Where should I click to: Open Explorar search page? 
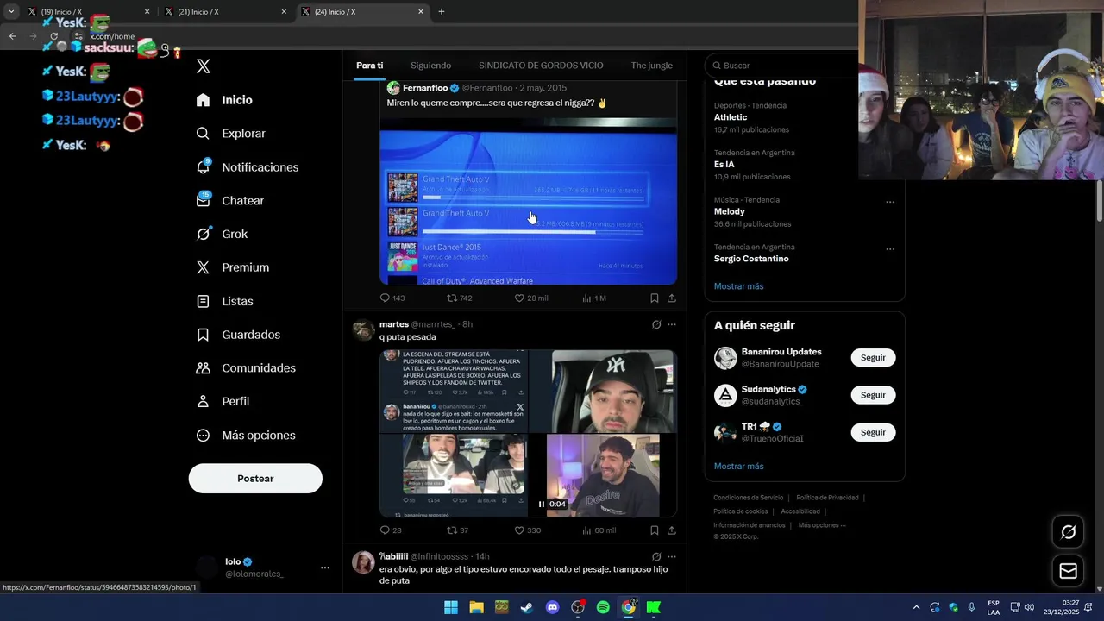pyautogui.click(x=231, y=134)
